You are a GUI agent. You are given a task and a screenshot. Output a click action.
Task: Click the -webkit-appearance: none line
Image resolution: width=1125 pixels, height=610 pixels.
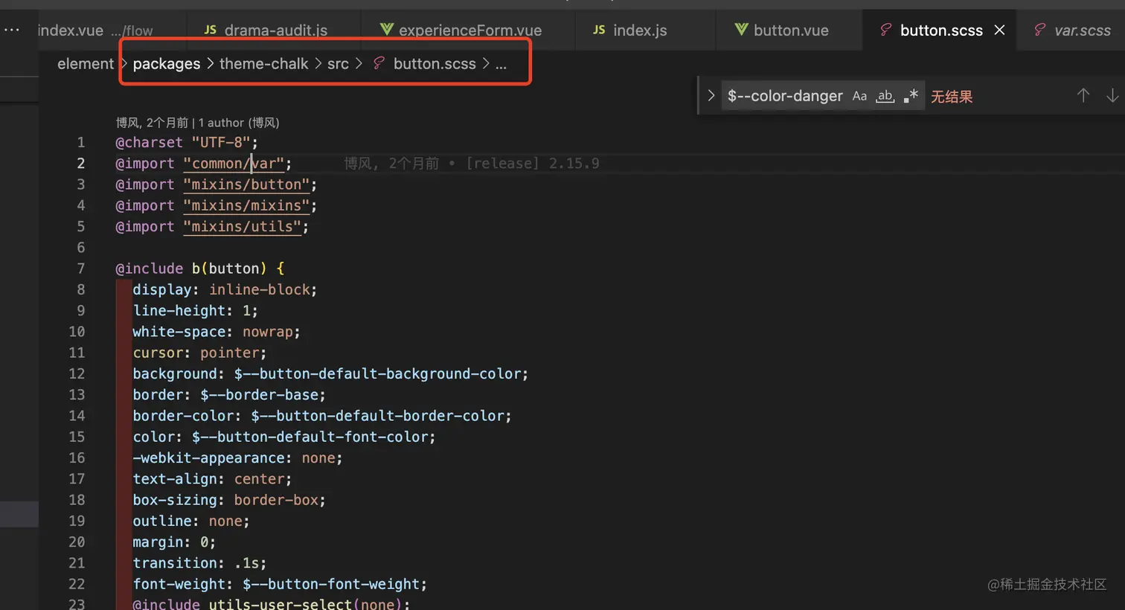[x=238, y=457]
